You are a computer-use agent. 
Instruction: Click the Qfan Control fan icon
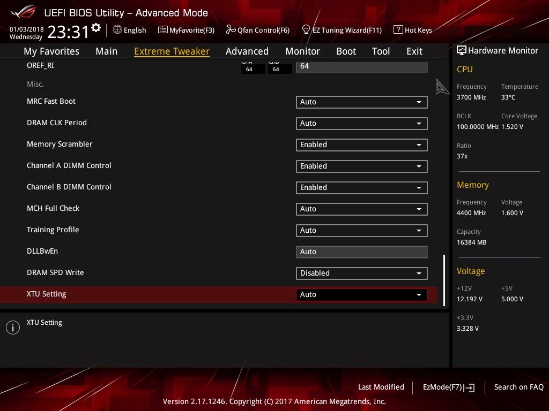[x=231, y=30]
